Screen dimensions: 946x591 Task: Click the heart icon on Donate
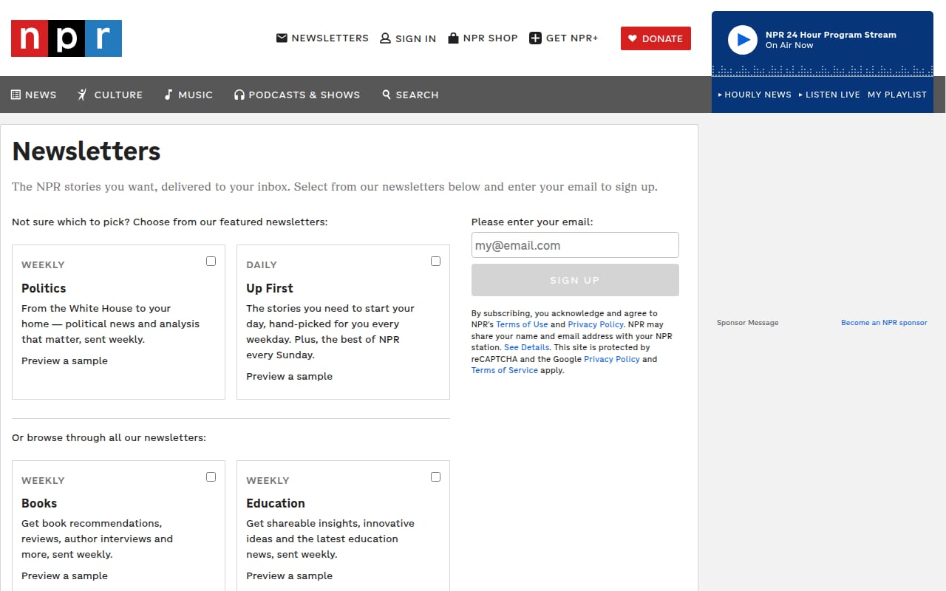coord(633,38)
